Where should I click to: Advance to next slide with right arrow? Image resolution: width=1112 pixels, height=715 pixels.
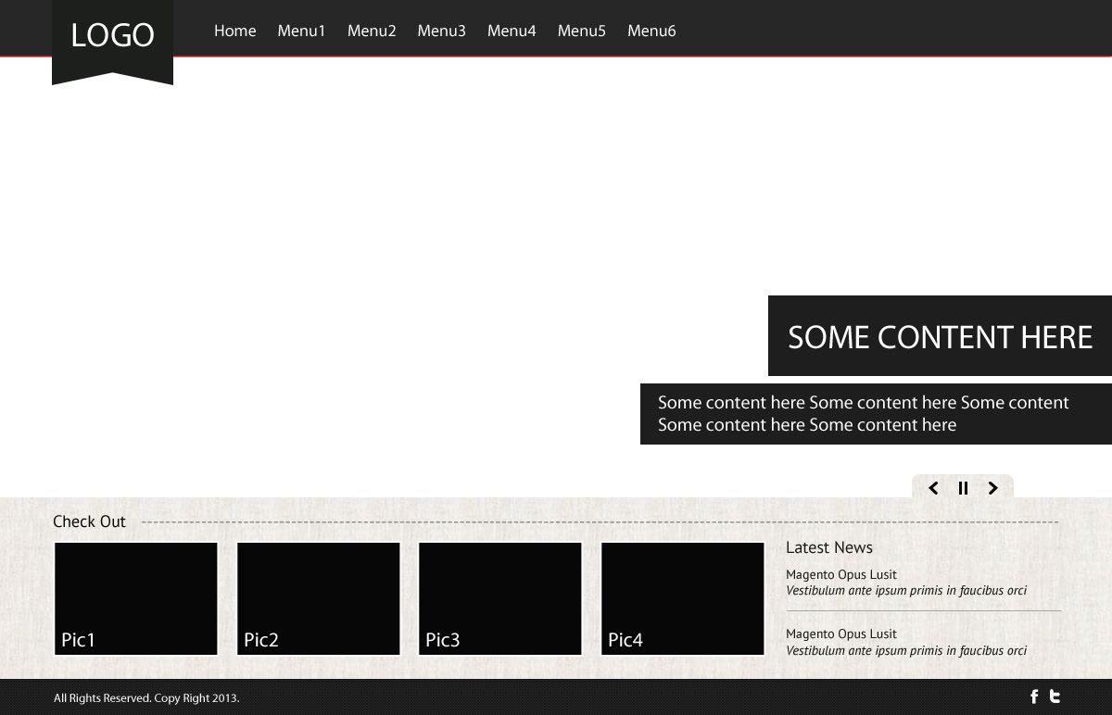pyautogui.click(x=992, y=488)
